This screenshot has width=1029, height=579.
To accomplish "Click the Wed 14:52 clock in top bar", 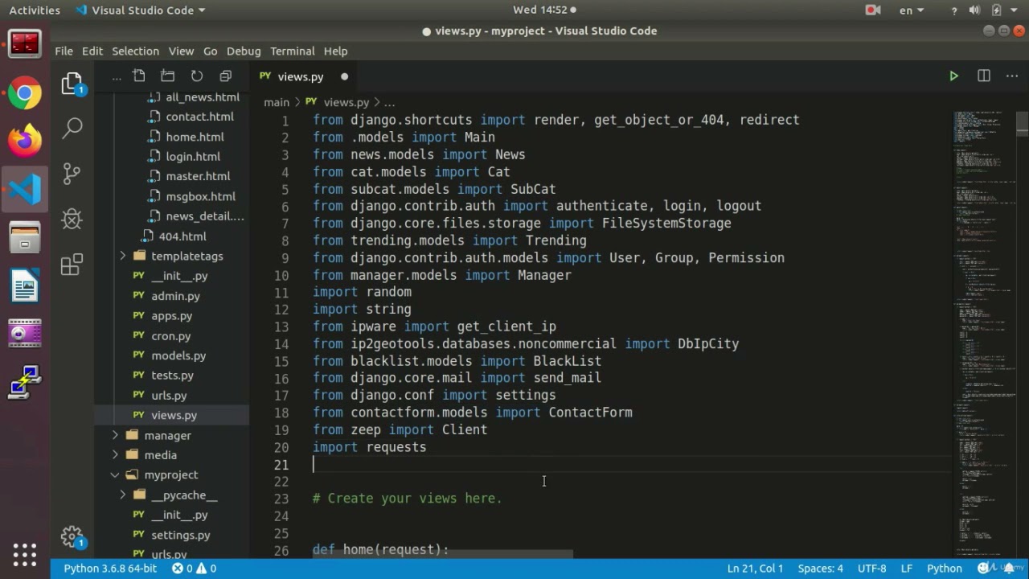I will pyautogui.click(x=540, y=10).
